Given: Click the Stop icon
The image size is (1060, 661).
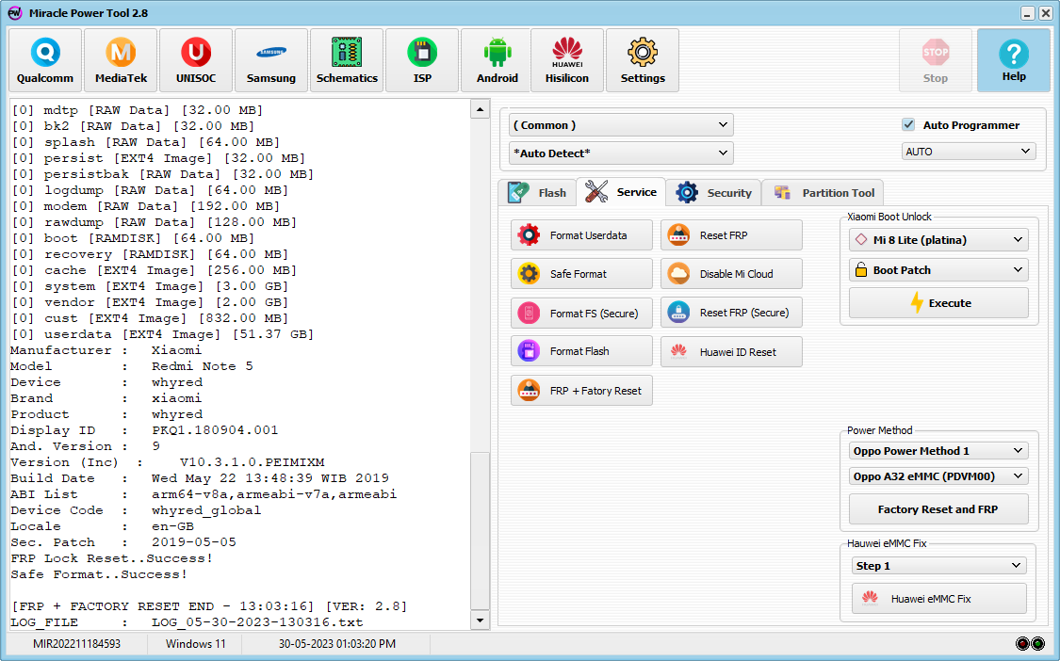Looking at the screenshot, I should click(x=936, y=60).
